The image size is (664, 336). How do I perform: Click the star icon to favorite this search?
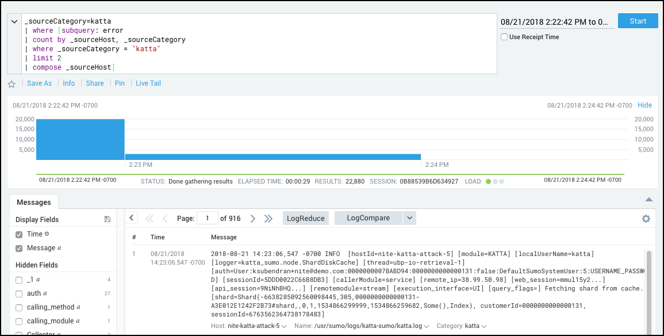click(11, 83)
